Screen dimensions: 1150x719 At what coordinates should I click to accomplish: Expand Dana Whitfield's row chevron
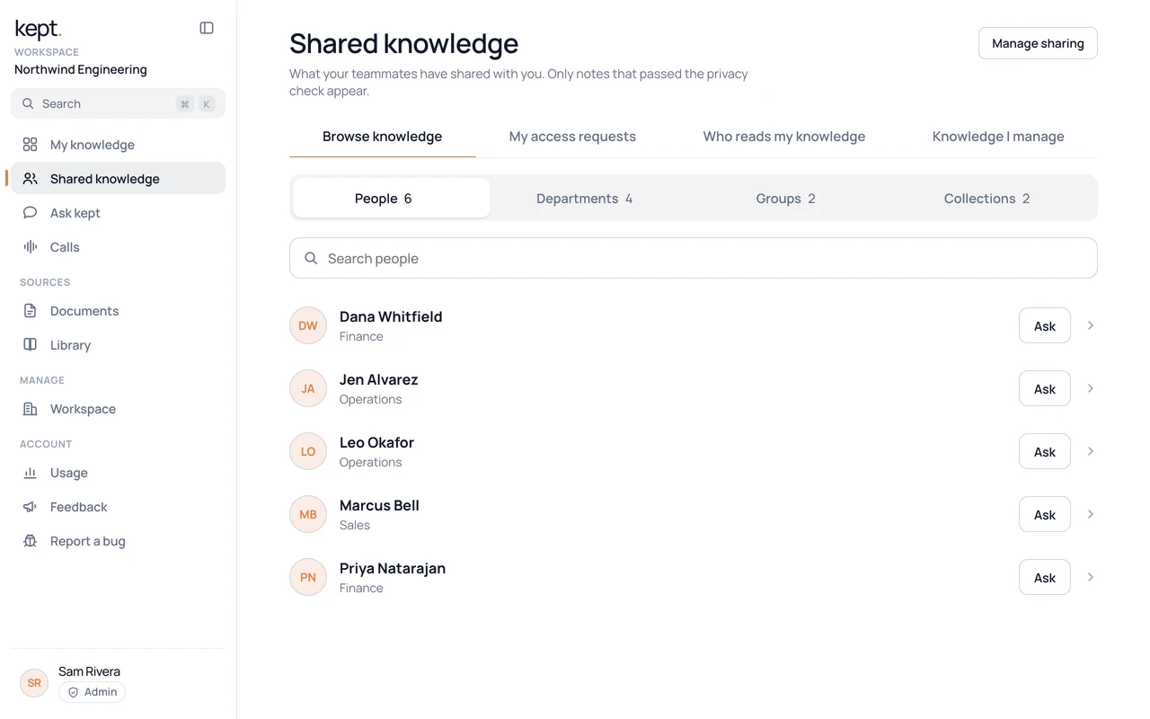(x=1091, y=325)
